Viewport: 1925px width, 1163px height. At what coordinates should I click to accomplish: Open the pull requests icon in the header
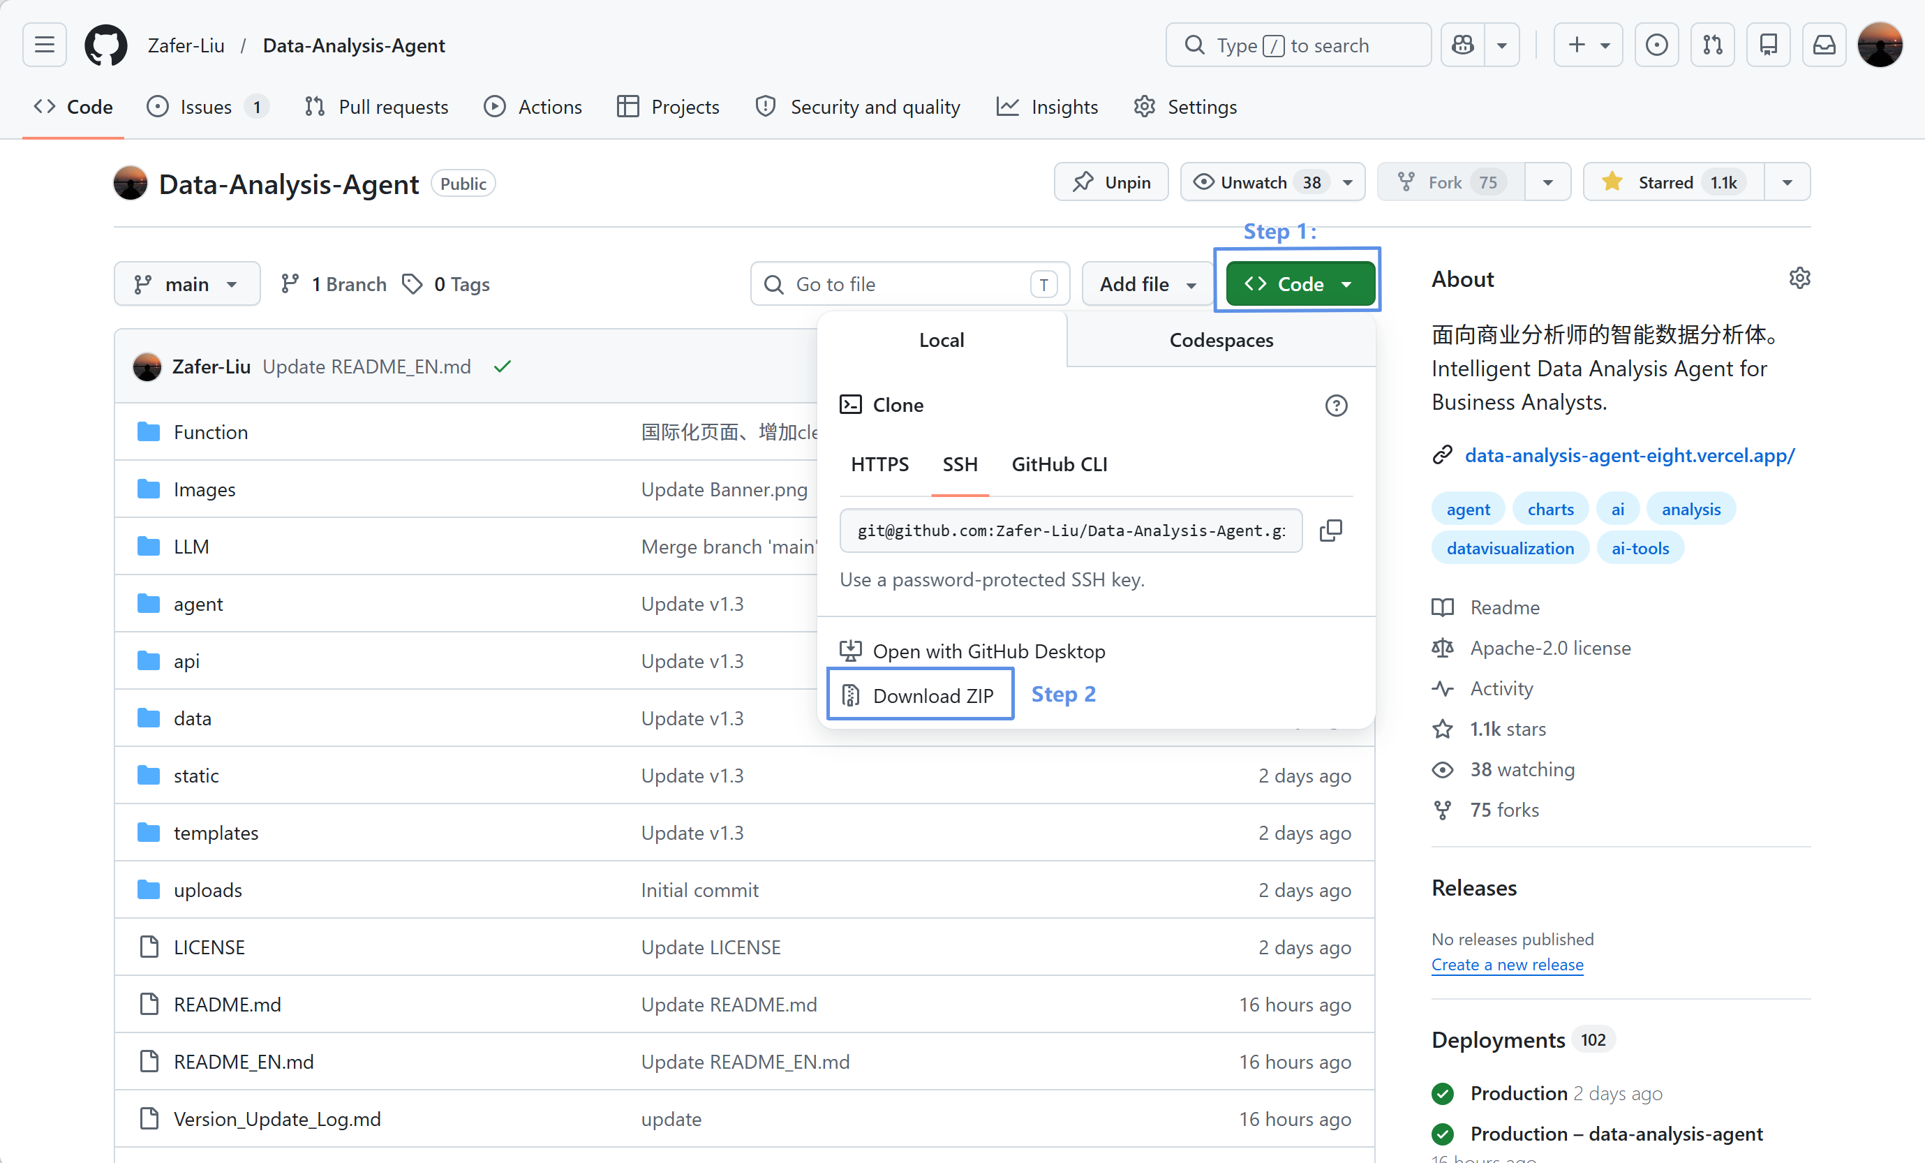tap(1713, 45)
